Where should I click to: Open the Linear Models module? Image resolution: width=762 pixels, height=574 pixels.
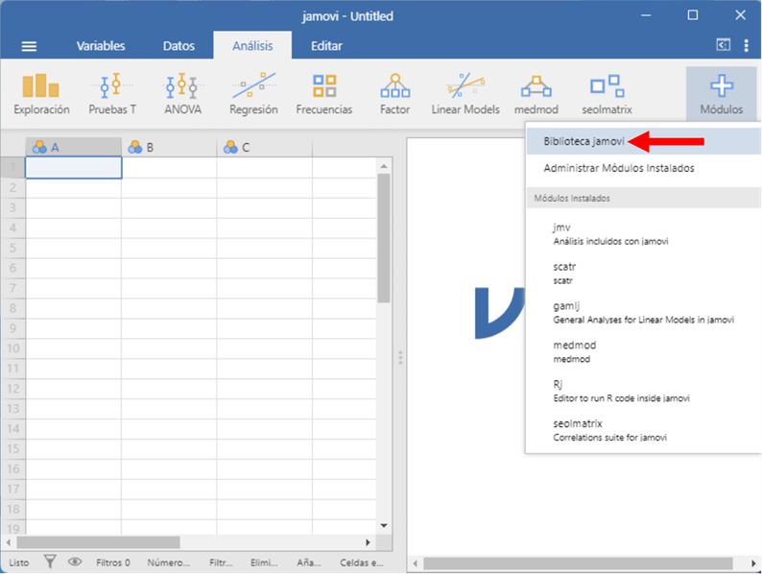pyautogui.click(x=465, y=93)
